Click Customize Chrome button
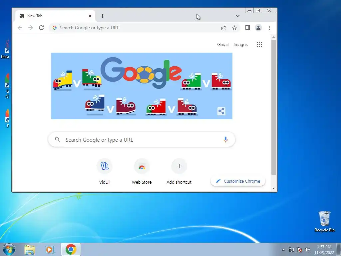341x256 pixels. [238, 181]
